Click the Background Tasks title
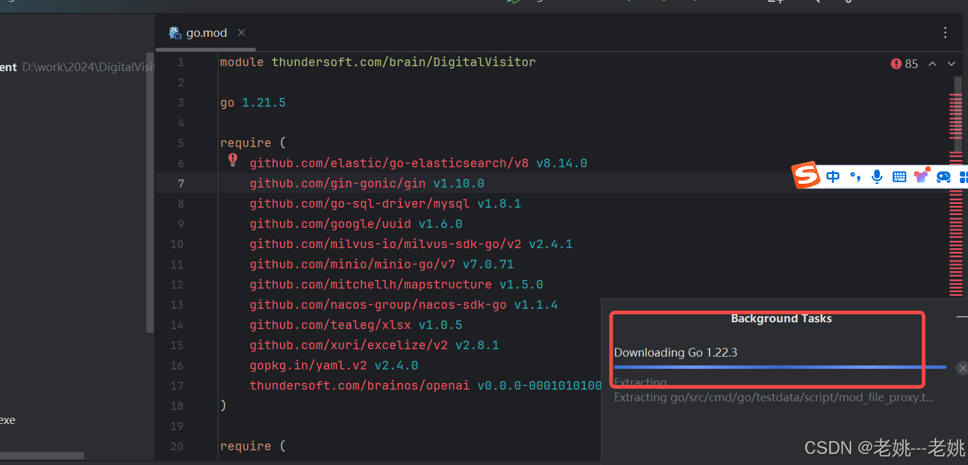The height and width of the screenshot is (465, 968). click(781, 318)
